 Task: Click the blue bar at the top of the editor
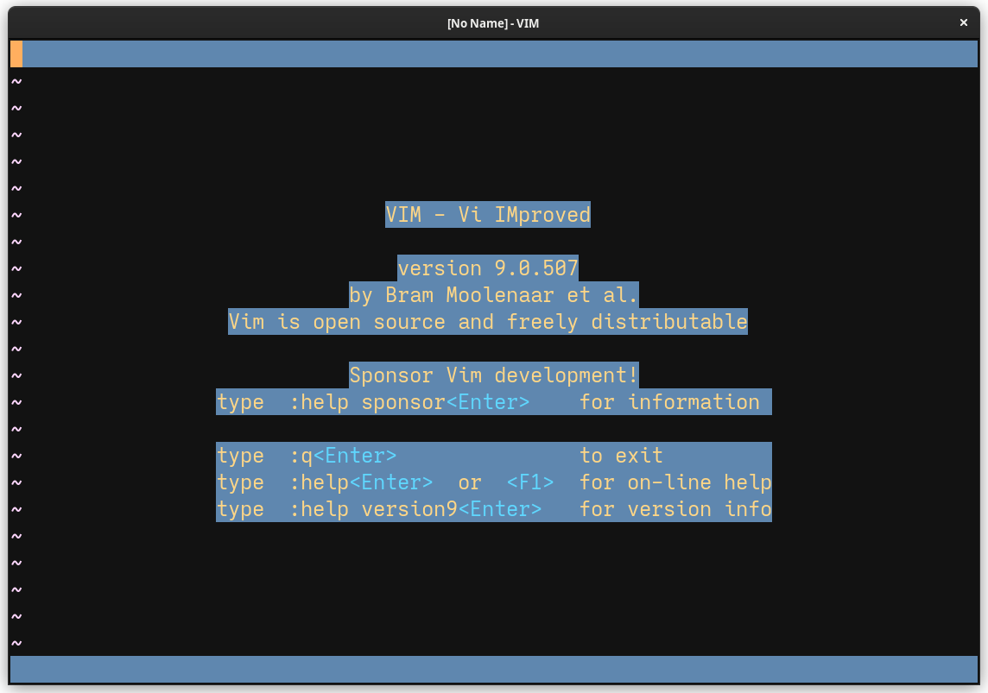point(493,54)
